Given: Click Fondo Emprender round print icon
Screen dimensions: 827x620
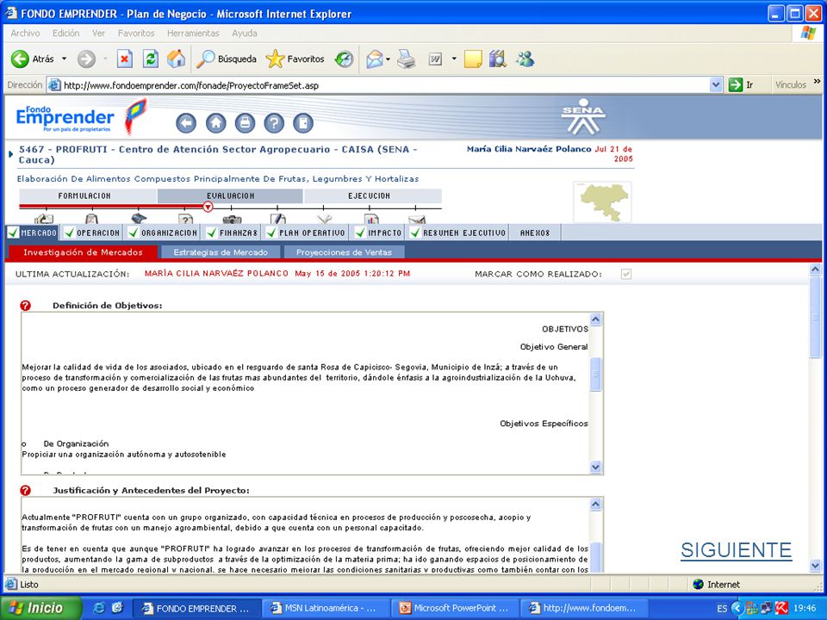Looking at the screenshot, I should pos(245,123).
